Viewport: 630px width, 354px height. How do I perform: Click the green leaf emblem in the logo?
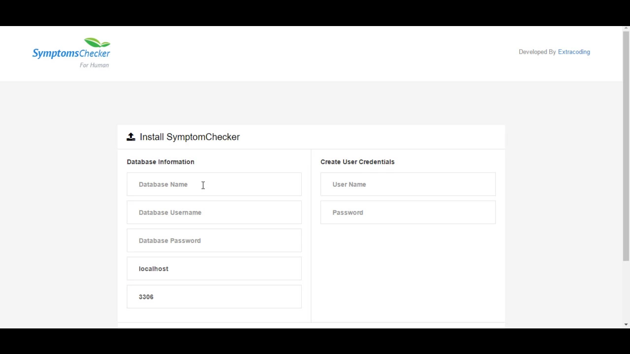click(x=97, y=42)
